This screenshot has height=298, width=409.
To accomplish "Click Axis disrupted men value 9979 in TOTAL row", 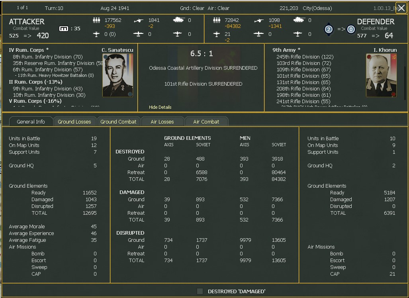I will tap(245, 260).
